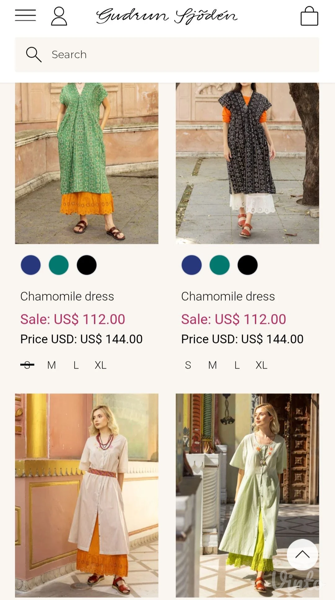
Task: Choose size L for right Chamomile dress
Action: [237, 365]
